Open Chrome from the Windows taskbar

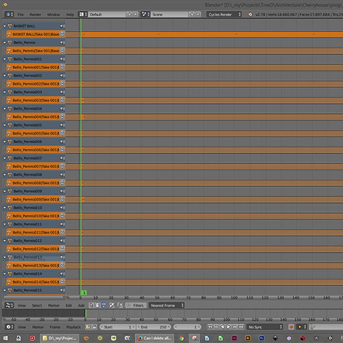coord(181,338)
